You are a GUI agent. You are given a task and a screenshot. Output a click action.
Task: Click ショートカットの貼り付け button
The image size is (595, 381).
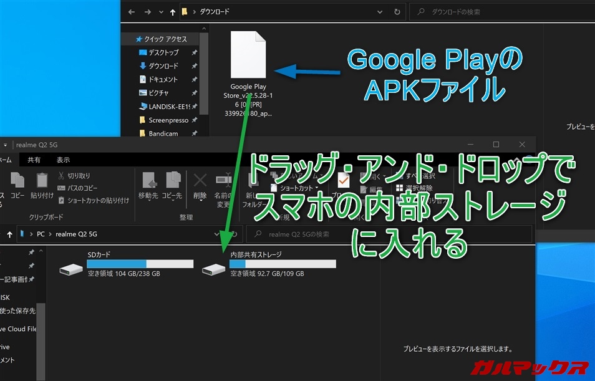tap(93, 200)
